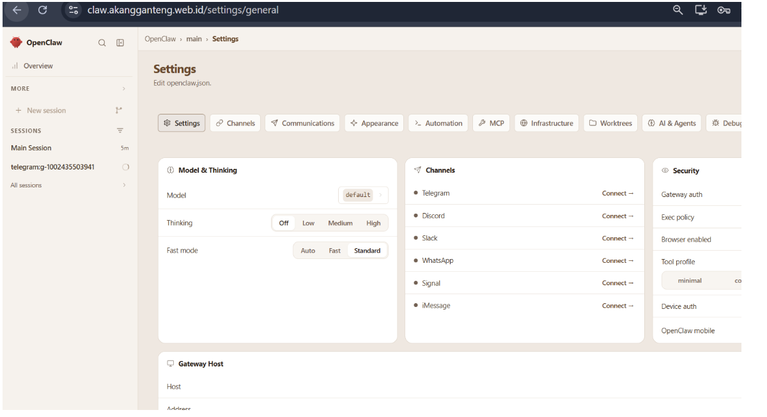Open the sessions filter icon
Screen dimensions: 767x417
pos(120,130)
